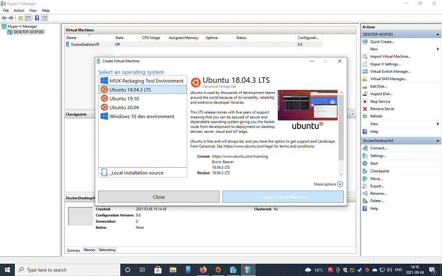This screenshot has width=442, height=276.
Task: Open Import Virtual Machine action
Action: 390,57
